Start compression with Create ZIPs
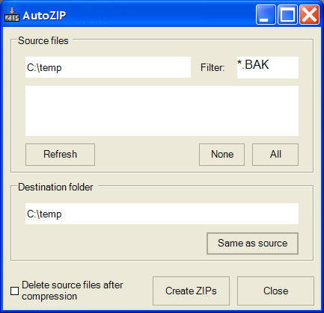The height and width of the screenshot is (313, 324). tap(191, 291)
